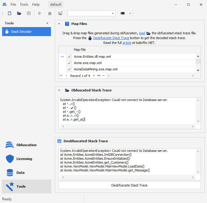Image resolution: width=207 pixels, height=203 pixels.
Task: Open the Obfuscation section in sidebar
Action: click(x=26, y=145)
